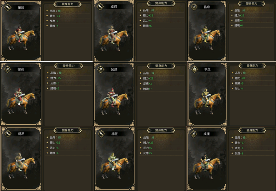Click the weapon class icon beside 成何
This screenshot has width=276, height=191.
100,7
